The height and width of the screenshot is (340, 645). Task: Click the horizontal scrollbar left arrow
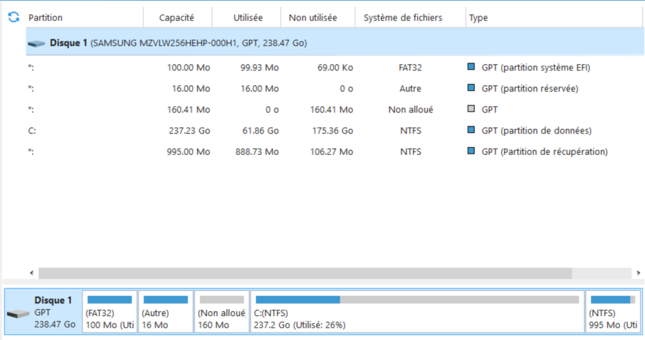pos(31,273)
